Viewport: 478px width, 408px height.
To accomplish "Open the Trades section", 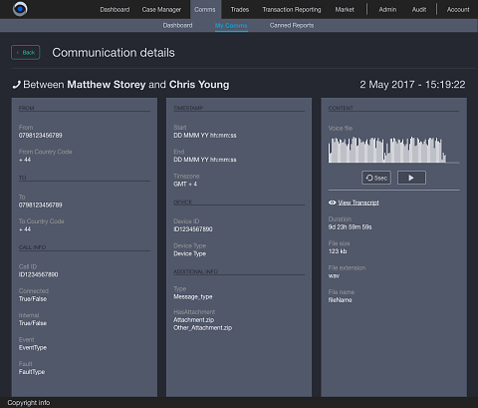I will tap(240, 9).
